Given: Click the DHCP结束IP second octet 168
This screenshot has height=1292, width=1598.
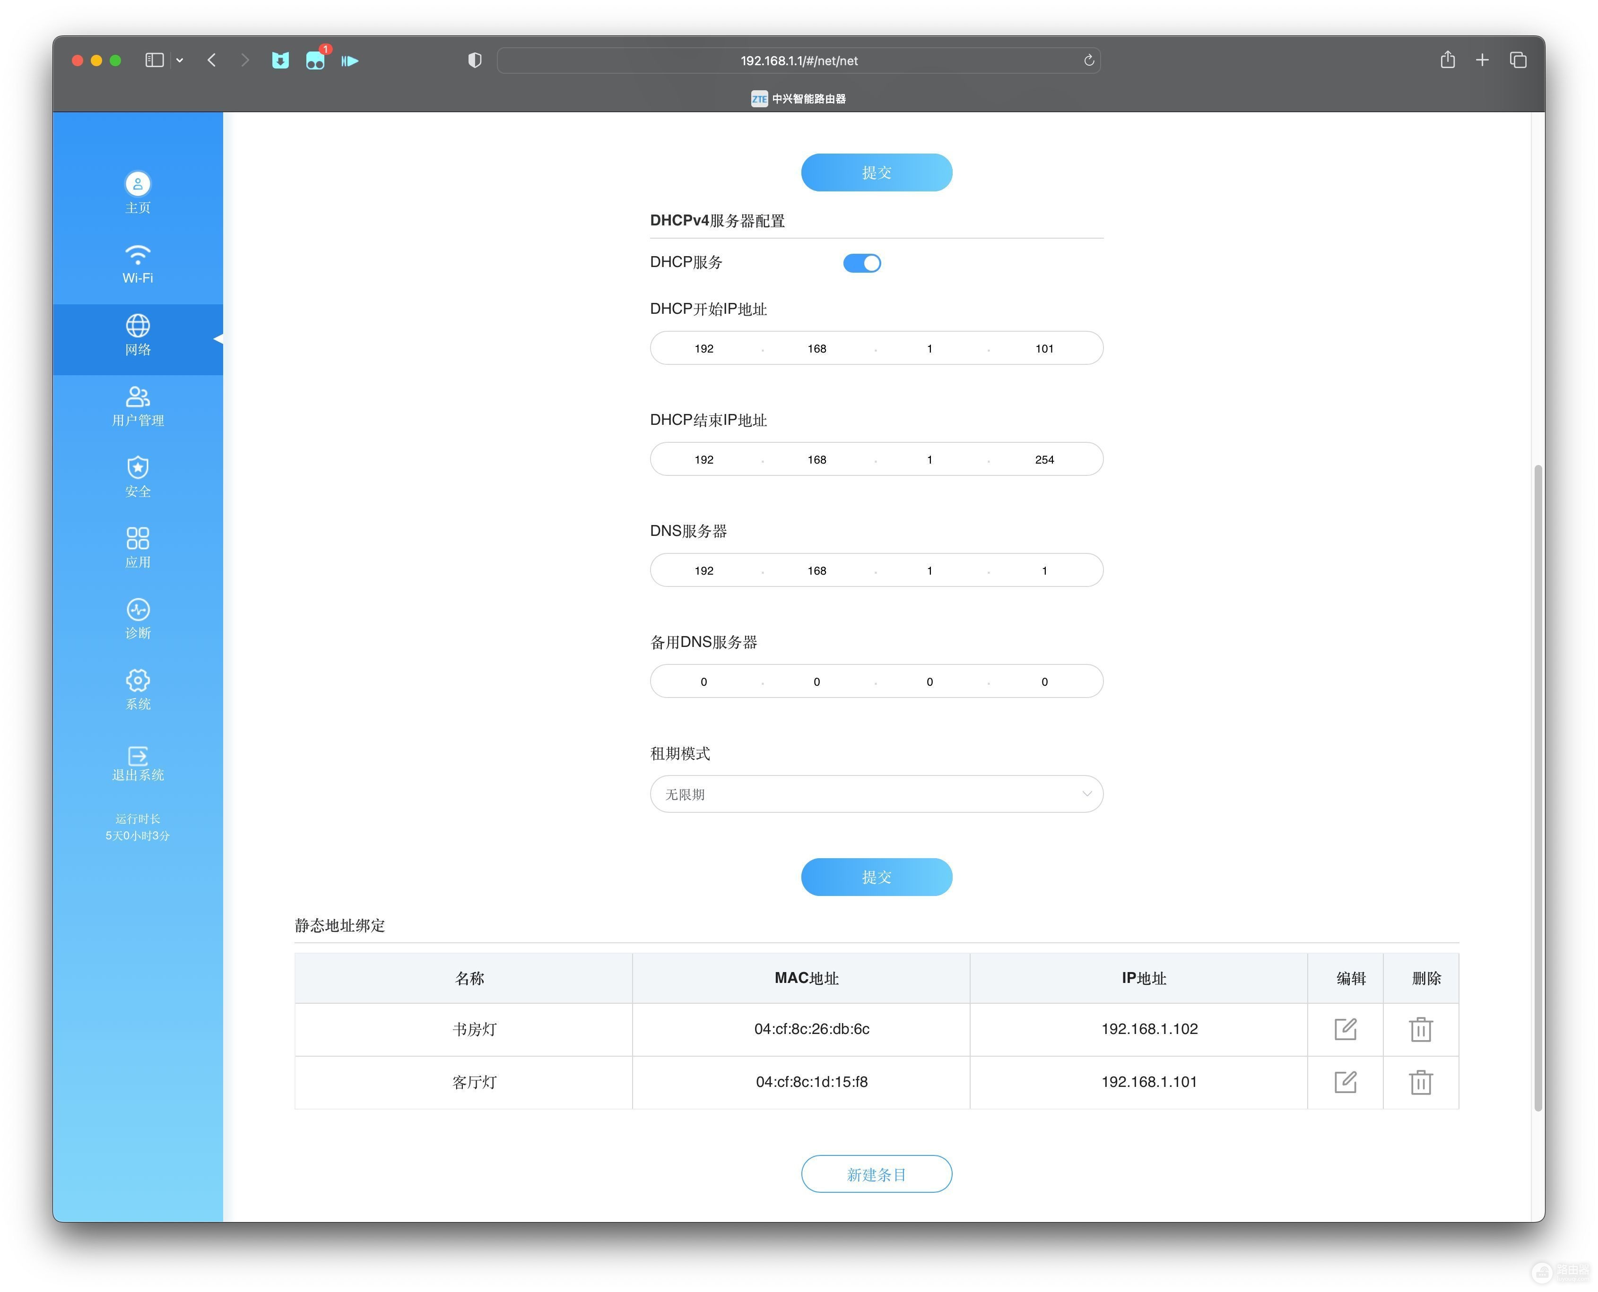Looking at the screenshot, I should pos(817,459).
